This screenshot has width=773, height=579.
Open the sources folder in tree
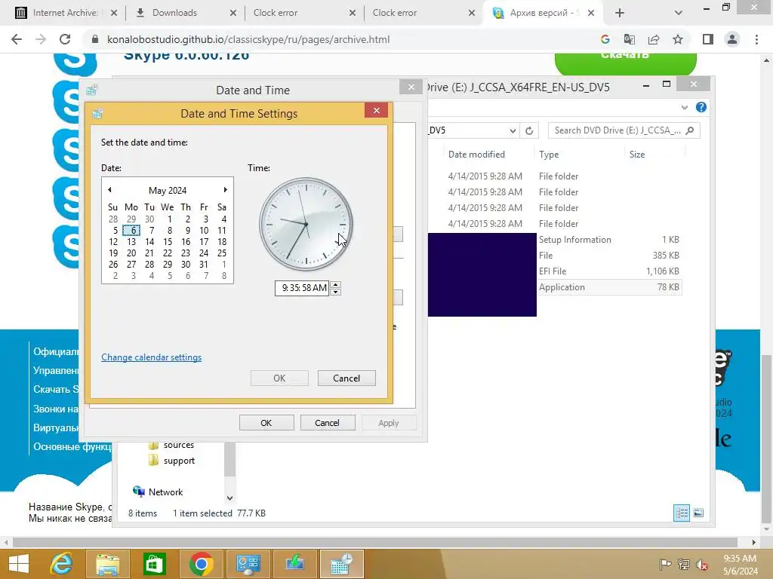pos(171,445)
